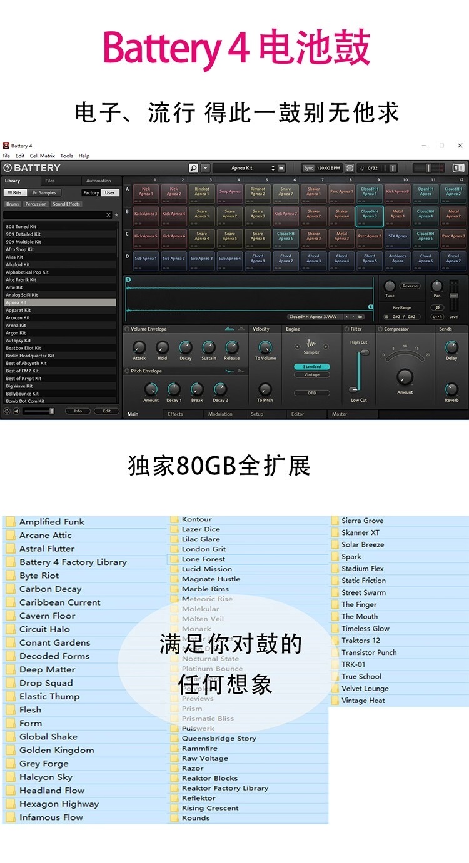
Task: Open the Cell Matrix menu
Action: [43, 156]
